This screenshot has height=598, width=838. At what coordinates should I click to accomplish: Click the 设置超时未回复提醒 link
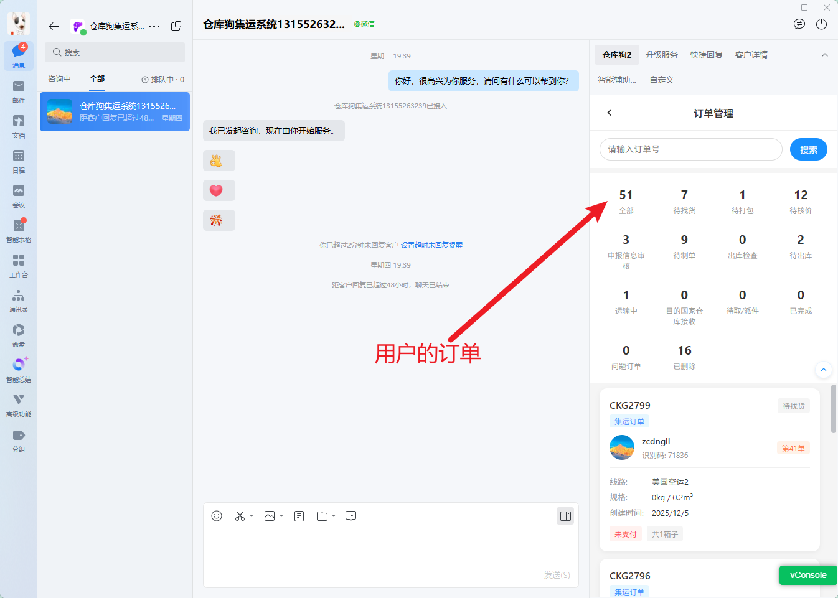(x=431, y=245)
